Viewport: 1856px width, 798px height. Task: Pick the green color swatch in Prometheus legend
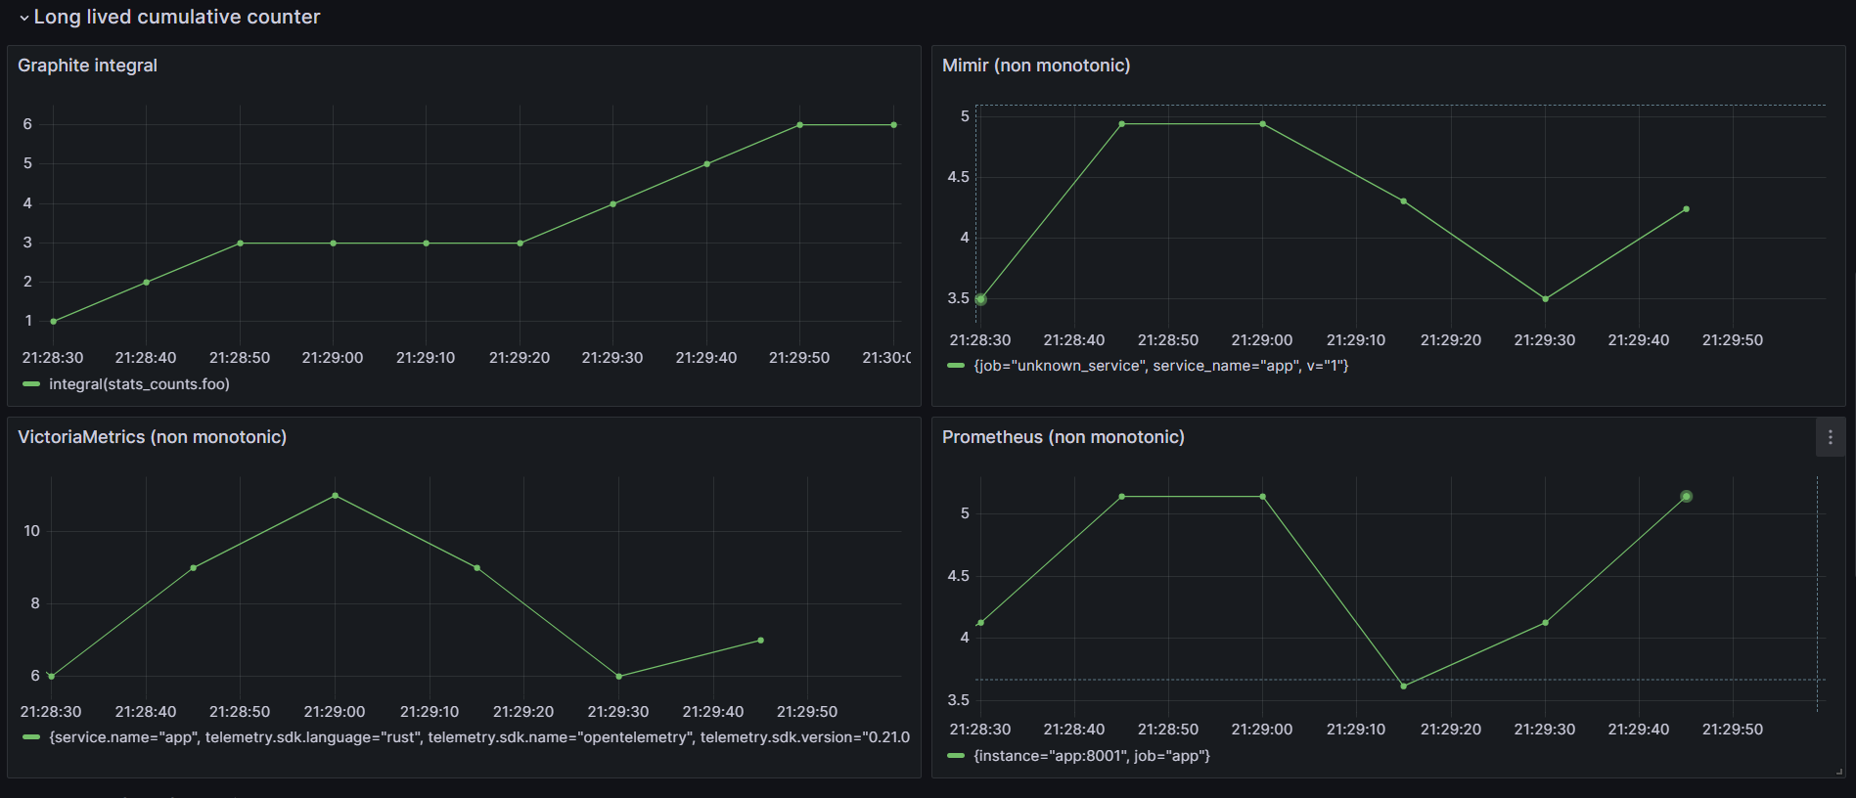[x=956, y=756]
